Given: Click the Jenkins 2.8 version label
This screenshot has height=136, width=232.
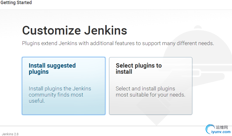Looking at the screenshot, I should pyautogui.click(x=10, y=134).
